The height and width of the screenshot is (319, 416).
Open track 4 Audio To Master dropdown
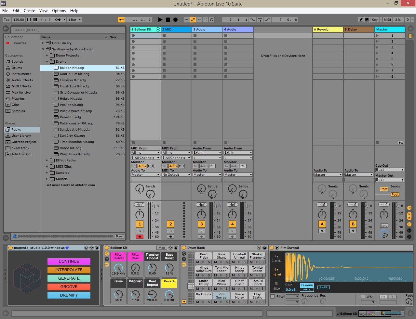click(x=238, y=175)
